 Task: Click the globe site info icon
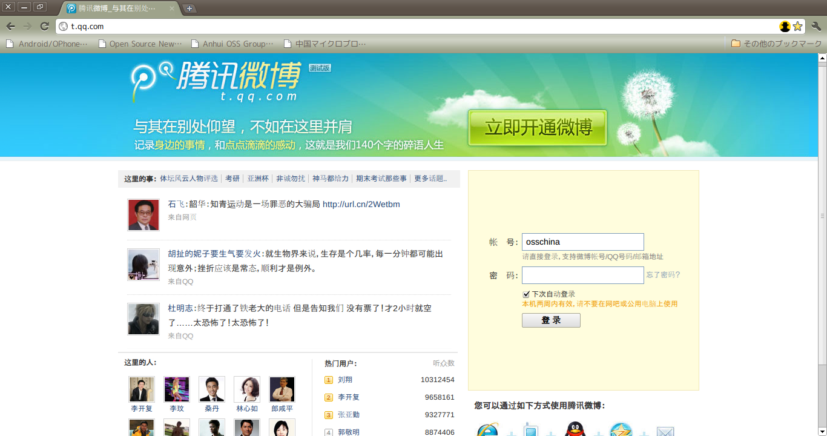pyautogui.click(x=63, y=27)
